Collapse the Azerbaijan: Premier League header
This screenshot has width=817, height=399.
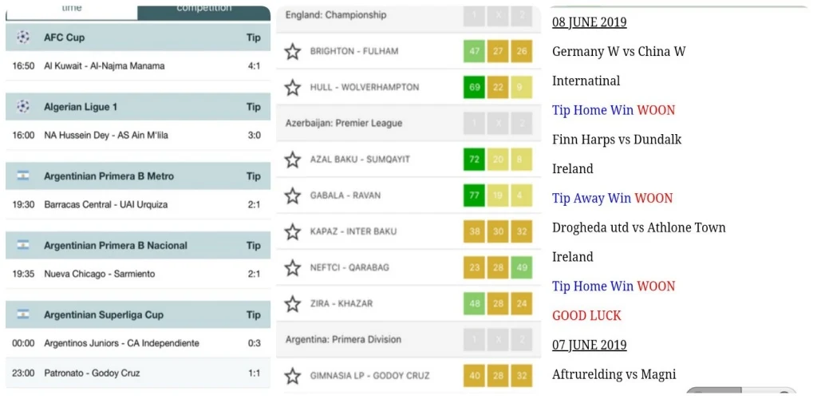coord(344,124)
